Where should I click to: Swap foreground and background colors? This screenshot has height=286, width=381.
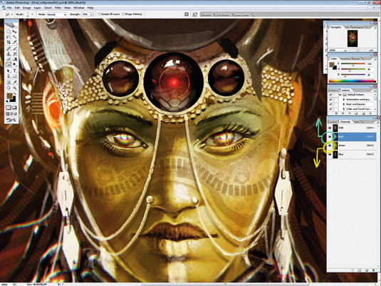15,93
